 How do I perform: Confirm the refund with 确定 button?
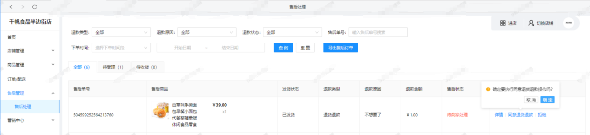pyautogui.click(x=547, y=100)
